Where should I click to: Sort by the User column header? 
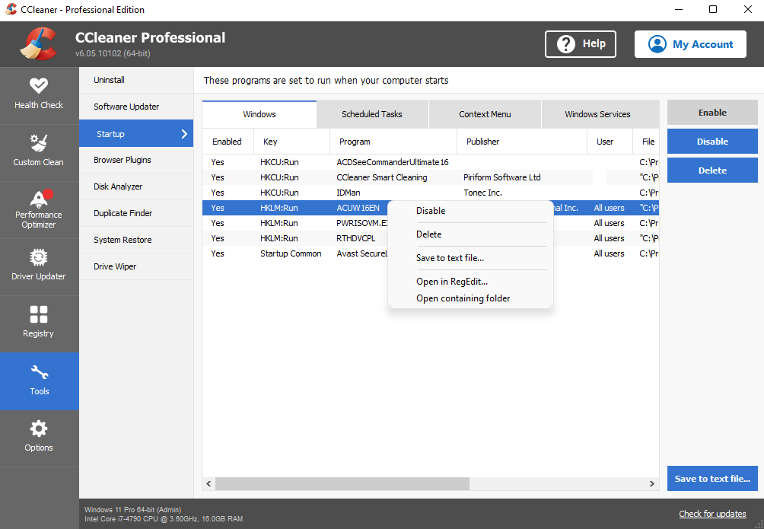(610, 142)
